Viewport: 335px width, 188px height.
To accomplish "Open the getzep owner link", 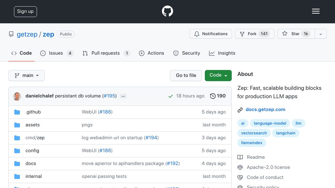I will [27, 34].
